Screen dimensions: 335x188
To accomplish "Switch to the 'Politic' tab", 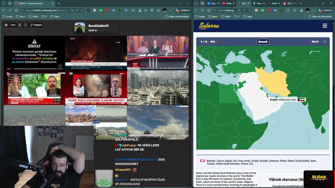I will point(228,3).
